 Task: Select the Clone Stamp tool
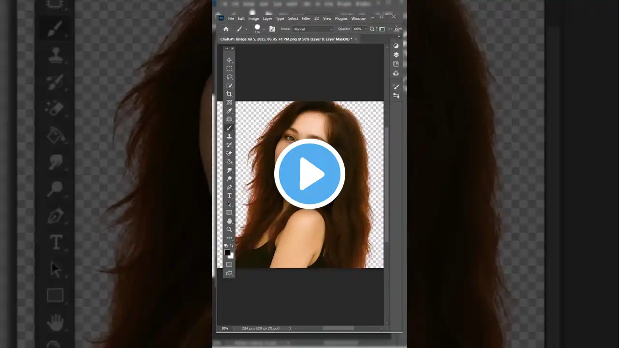coord(229,136)
